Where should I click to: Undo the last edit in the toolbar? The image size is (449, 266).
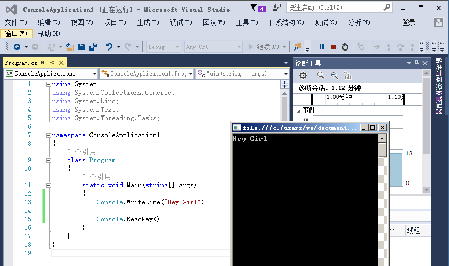tap(109, 47)
